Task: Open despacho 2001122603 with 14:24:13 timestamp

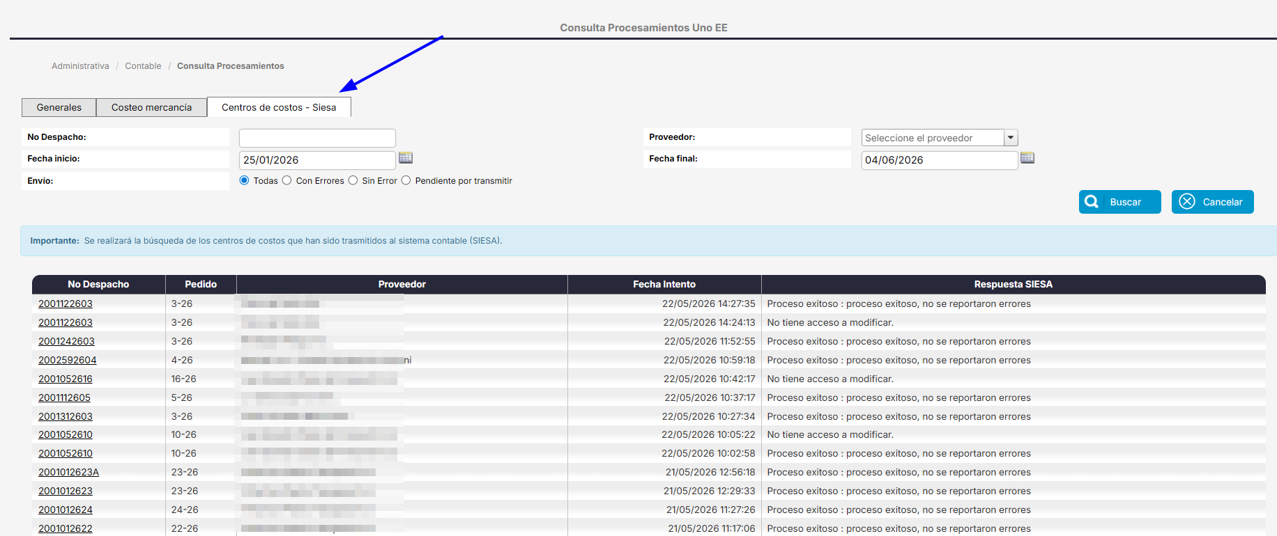Action: click(x=66, y=322)
